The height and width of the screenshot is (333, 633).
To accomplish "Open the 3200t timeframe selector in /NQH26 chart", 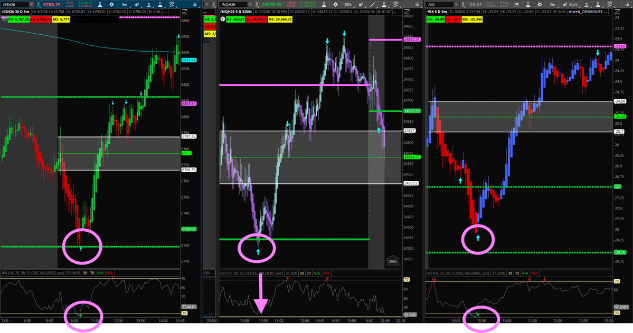I will (347, 4).
